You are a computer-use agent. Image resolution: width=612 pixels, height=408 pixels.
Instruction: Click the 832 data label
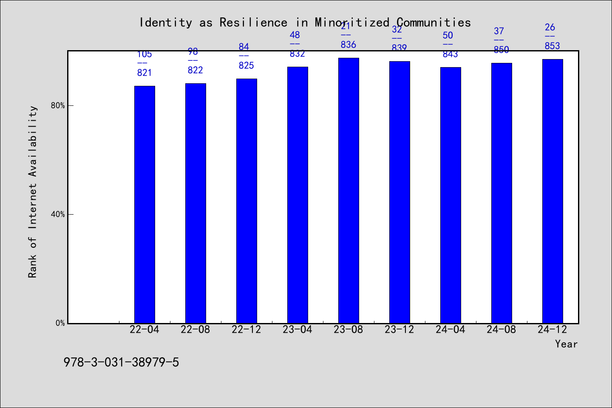[297, 54]
